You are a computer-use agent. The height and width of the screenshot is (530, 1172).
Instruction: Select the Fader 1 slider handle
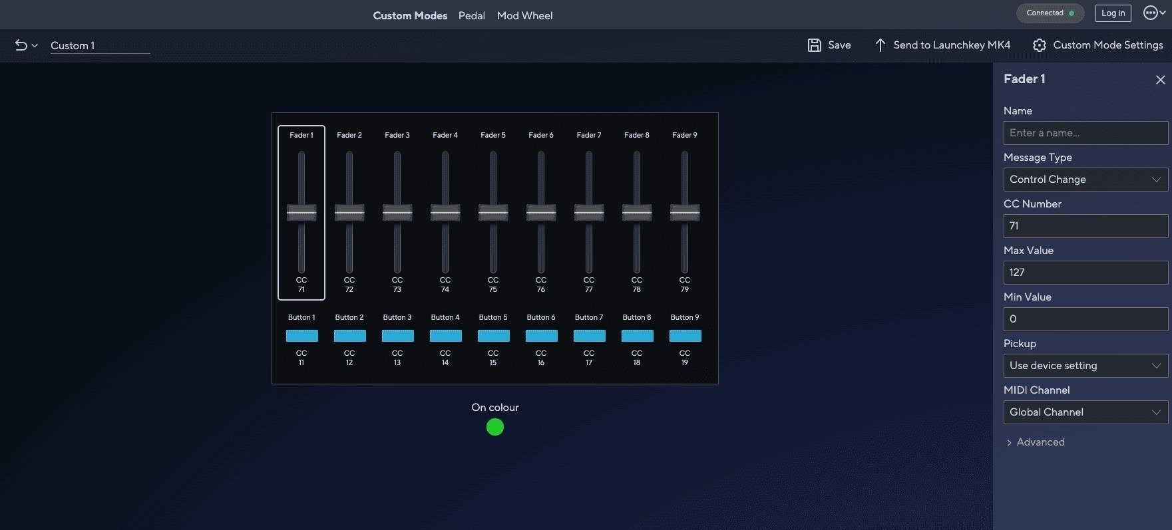coord(301,213)
